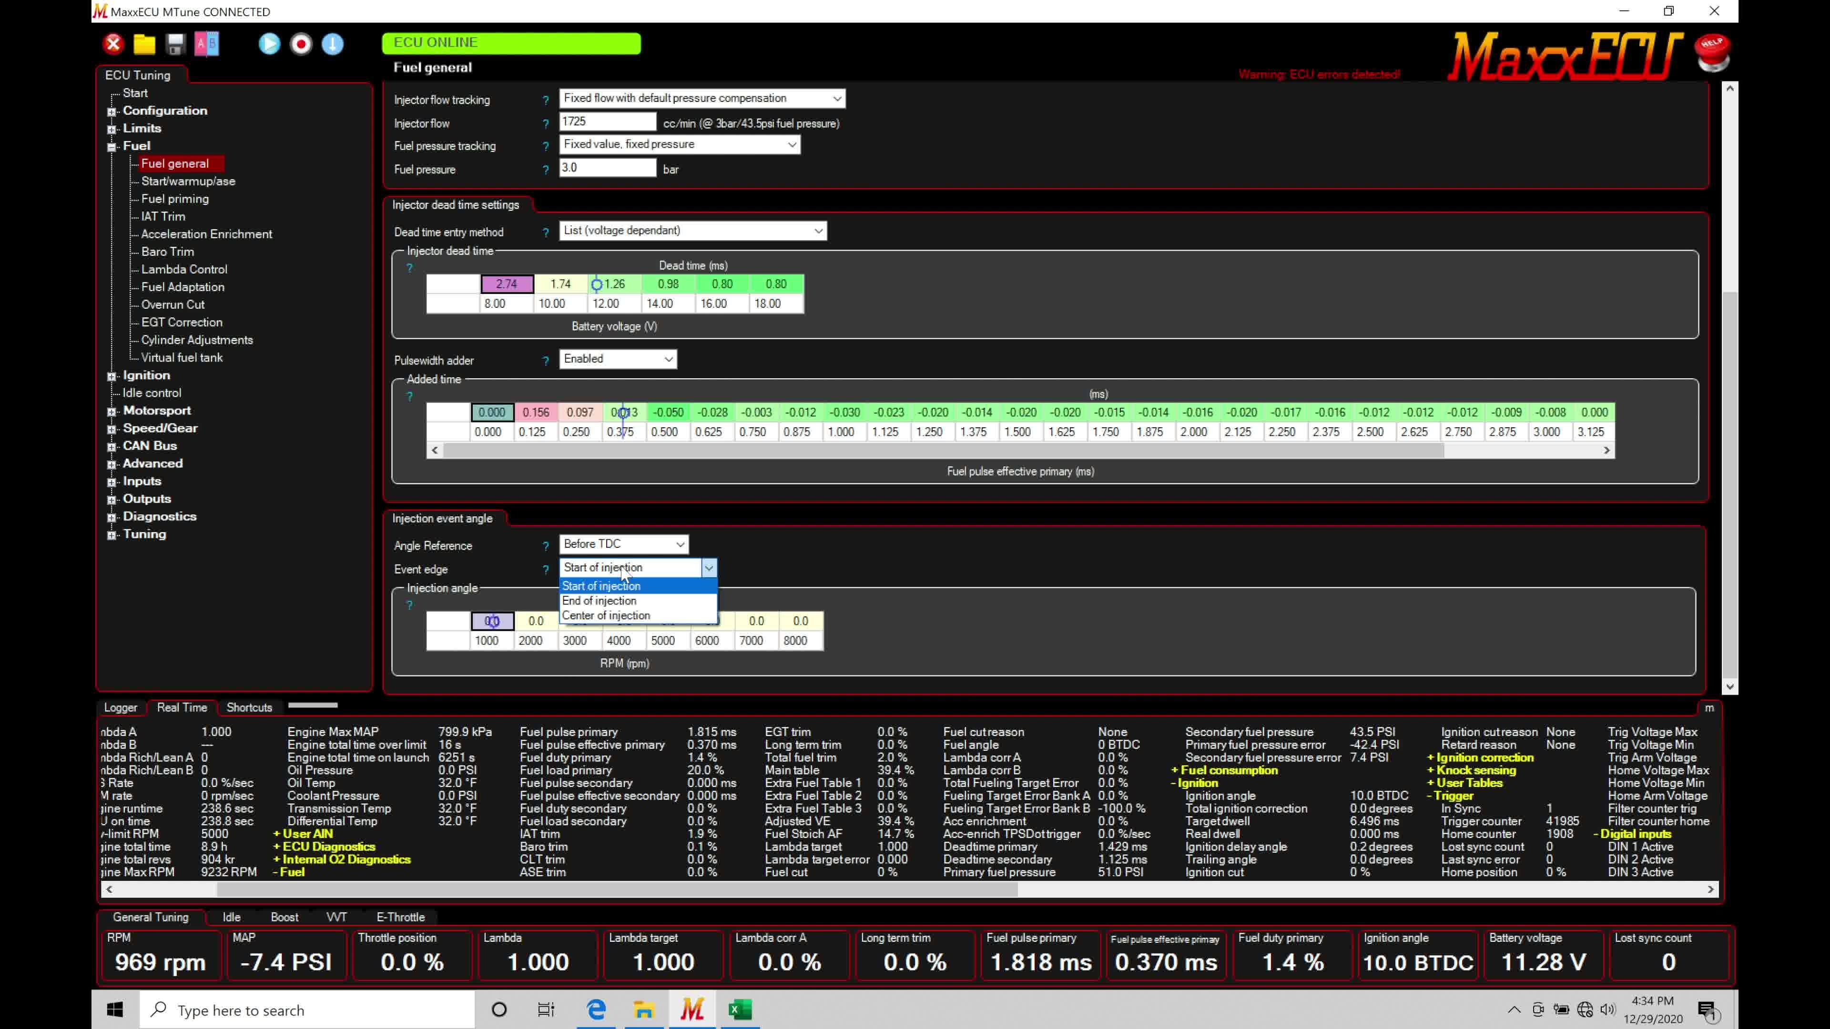Open the A/B compare icon
This screenshot has width=1830, height=1029.
(x=207, y=44)
